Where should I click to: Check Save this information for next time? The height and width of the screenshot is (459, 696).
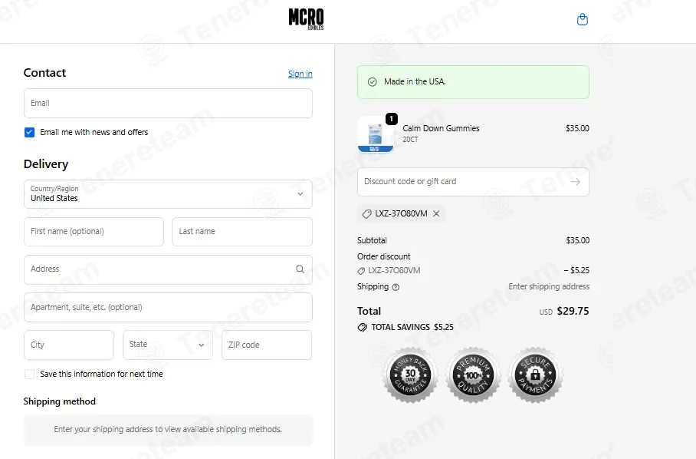point(29,374)
